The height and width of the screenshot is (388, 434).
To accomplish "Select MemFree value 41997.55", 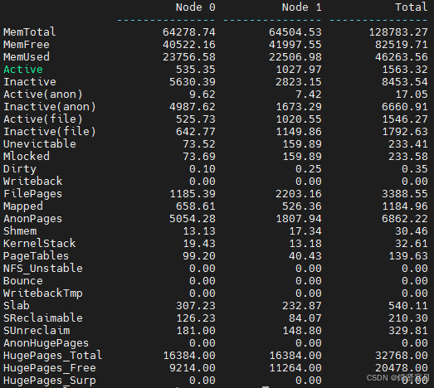I will (295, 45).
